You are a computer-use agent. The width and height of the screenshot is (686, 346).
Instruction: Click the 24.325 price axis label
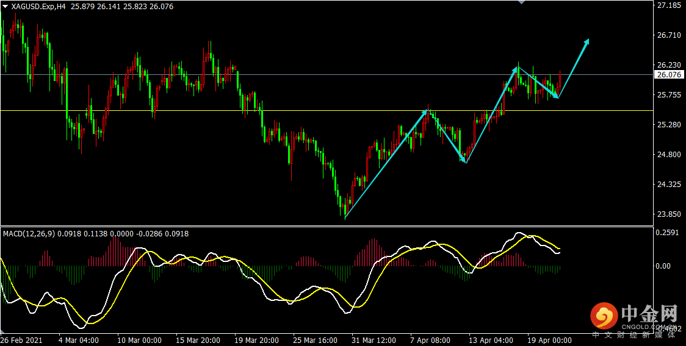(x=670, y=185)
